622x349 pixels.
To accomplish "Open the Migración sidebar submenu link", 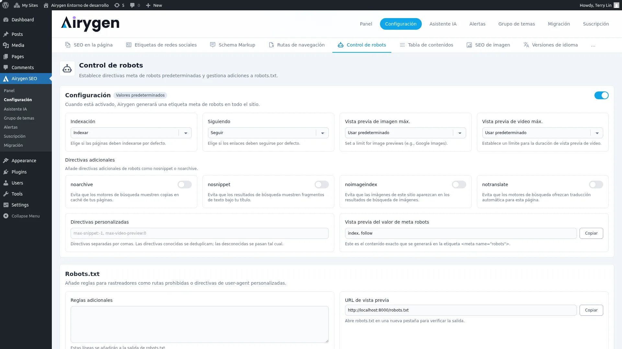I will coord(13,145).
